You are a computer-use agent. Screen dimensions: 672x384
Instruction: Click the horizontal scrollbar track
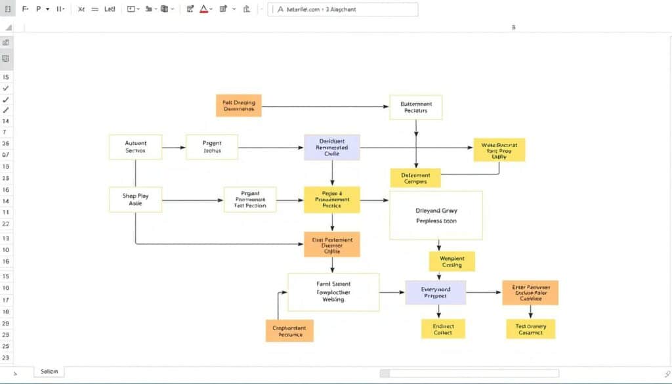pos(469,373)
